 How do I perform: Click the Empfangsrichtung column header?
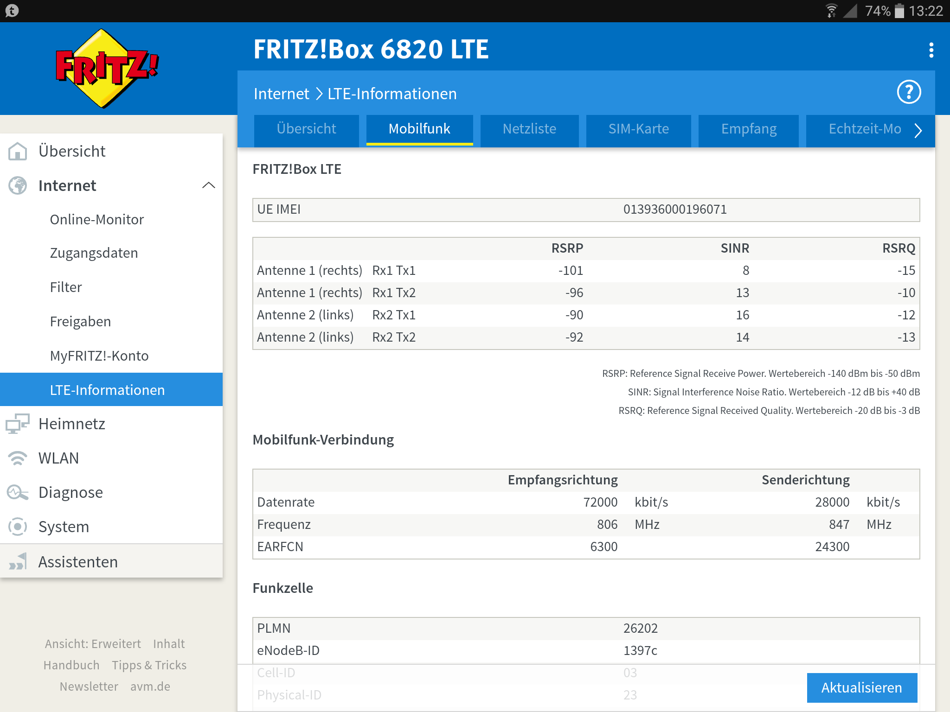click(x=563, y=480)
